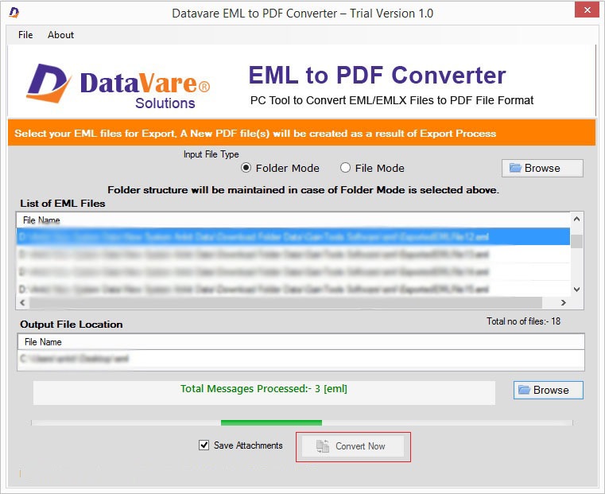The image size is (605, 494).
Task: Click the Browse button for the output location
Action: point(548,390)
